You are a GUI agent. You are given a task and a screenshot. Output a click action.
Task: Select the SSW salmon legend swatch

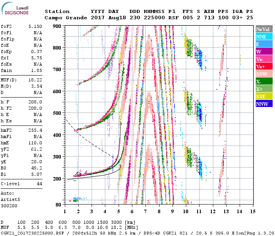(x=264, y=74)
